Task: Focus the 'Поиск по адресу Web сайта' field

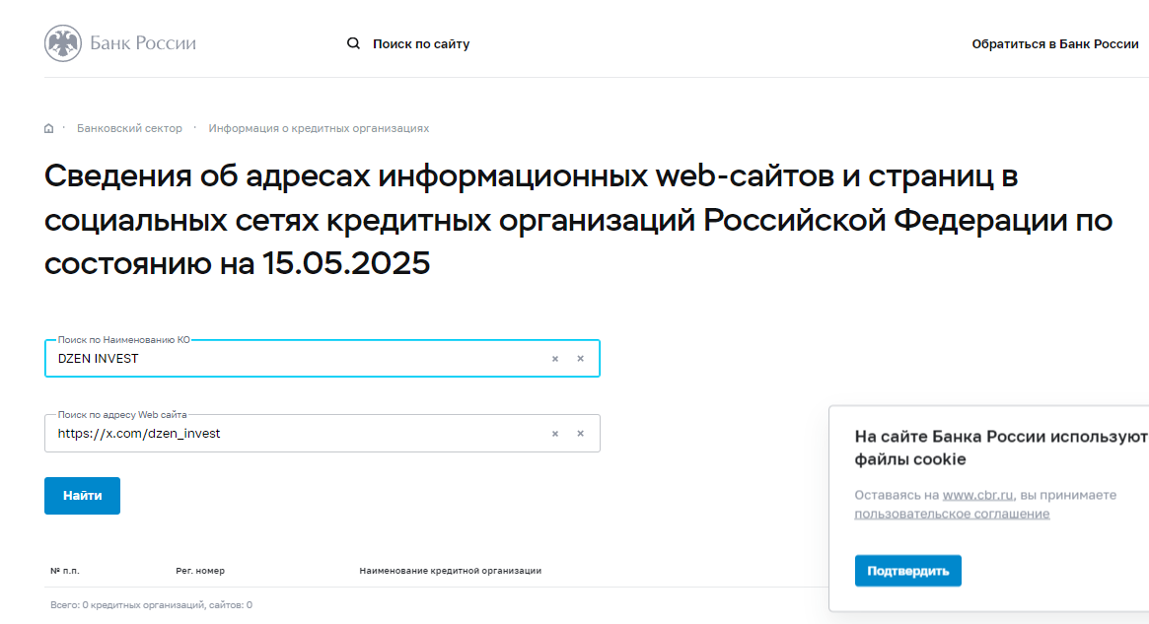Action: 296,434
